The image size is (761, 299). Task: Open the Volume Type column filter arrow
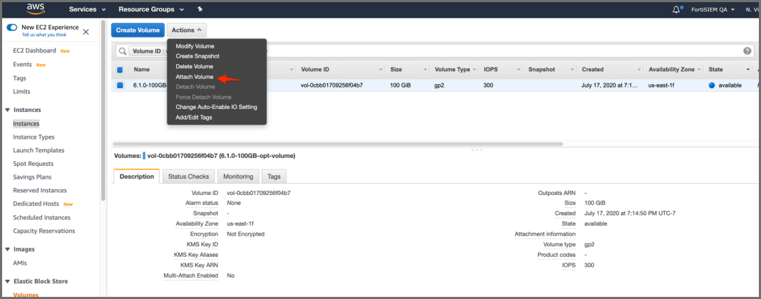click(x=474, y=70)
